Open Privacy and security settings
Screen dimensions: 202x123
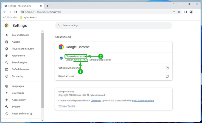coord(23,49)
